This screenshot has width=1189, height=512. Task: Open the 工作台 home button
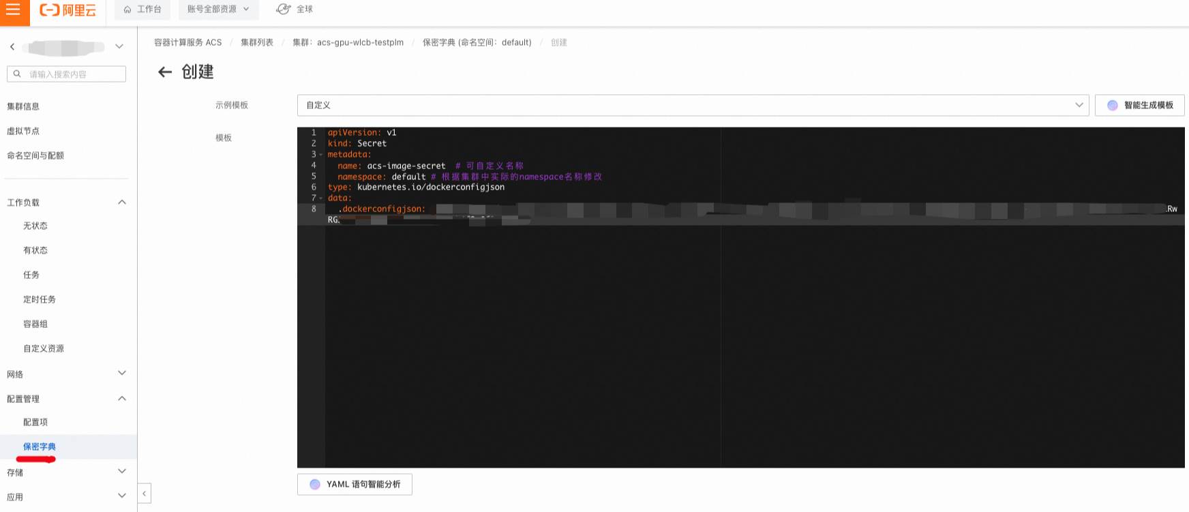click(x=142, y=10)
